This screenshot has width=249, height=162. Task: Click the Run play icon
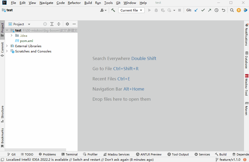149,10
